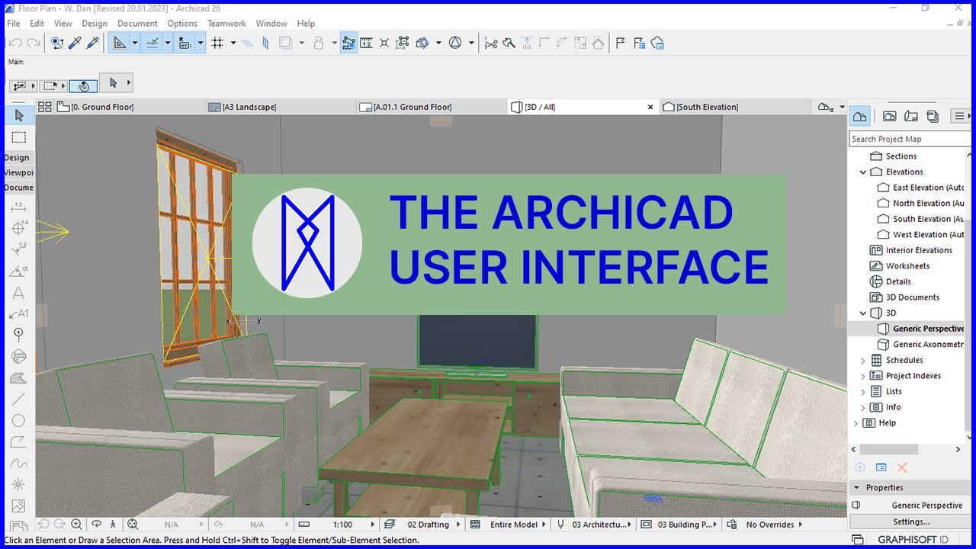This screenshot has width=976, height=549.
Task: Click the Inject Parameters syringe icon
Action: [92, 43]
